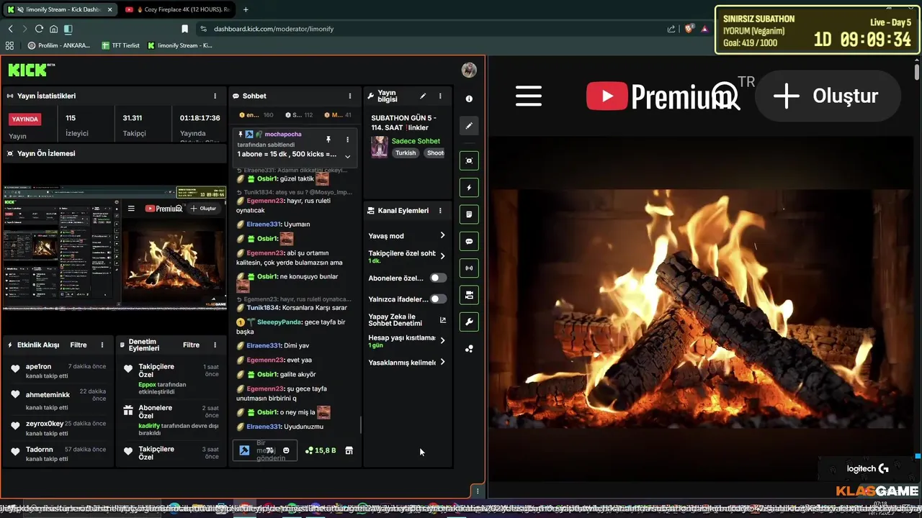The image size is (922, 518).
Task: Click the YAYINDA live status badge
Action: point(24,119)
